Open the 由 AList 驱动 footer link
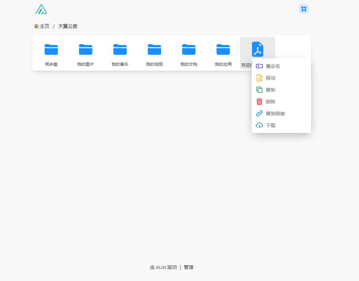Screen dimensions: 359x281 163,267
